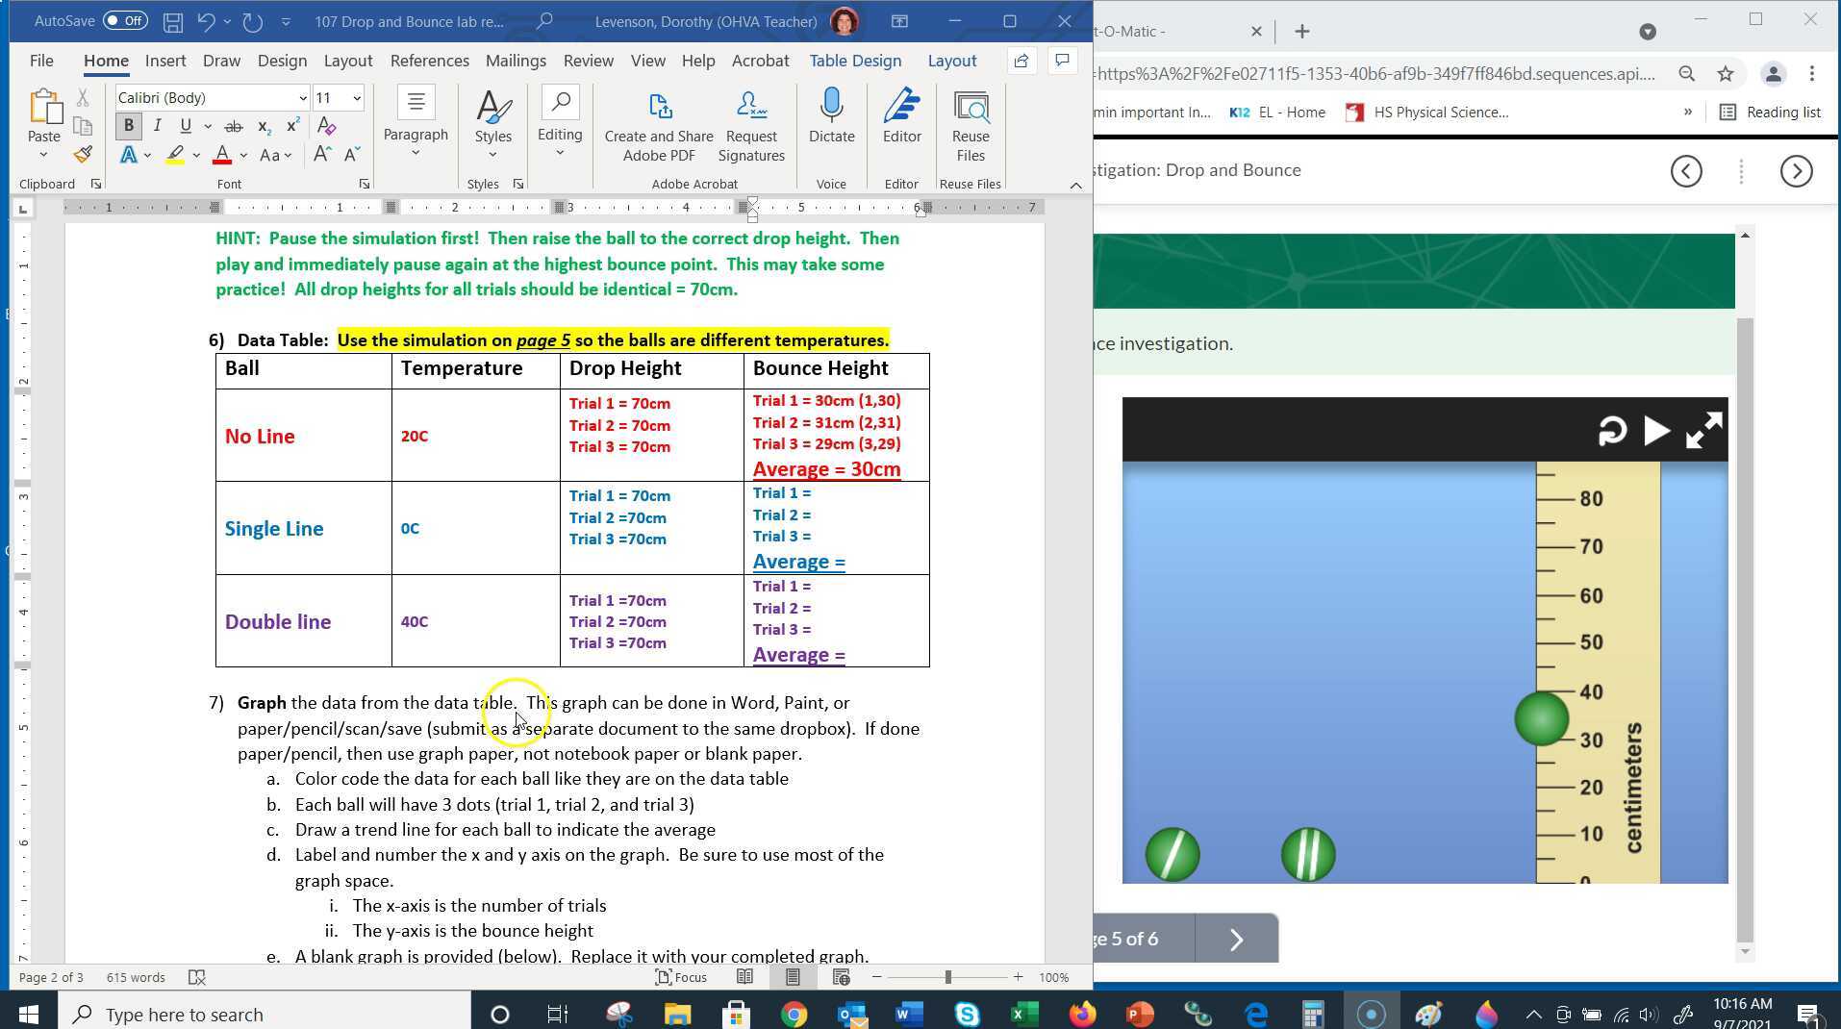Expand the font name dropdown
The height and width of the screenshot is (1029, 1841).
coord(302,98)
